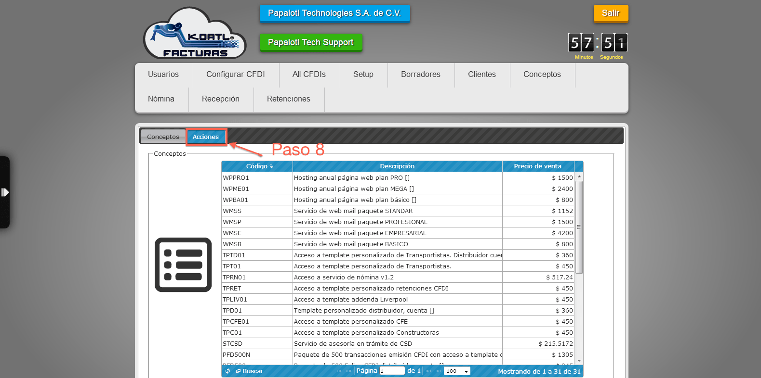The image size is (761, 378).
Task: Click the Buscar search button
Action: [x=250, y=371]
